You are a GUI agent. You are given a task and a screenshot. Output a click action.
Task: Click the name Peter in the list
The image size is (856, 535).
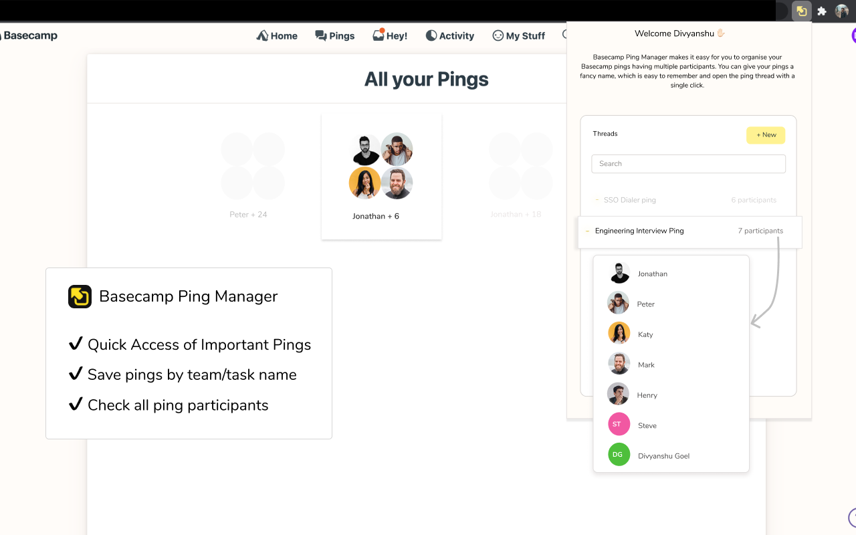tap(646, 304)
